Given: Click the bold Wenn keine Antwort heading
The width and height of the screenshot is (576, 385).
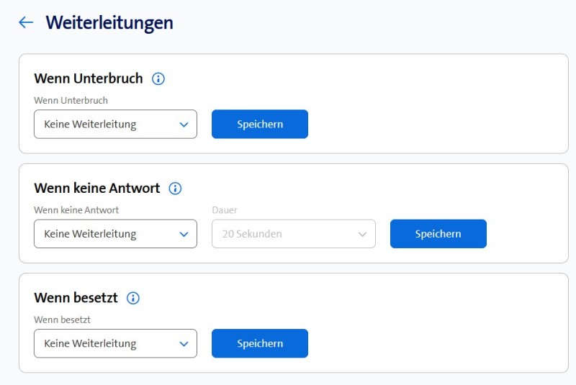Looking at the screenshot, I should [x=97, y=189].
